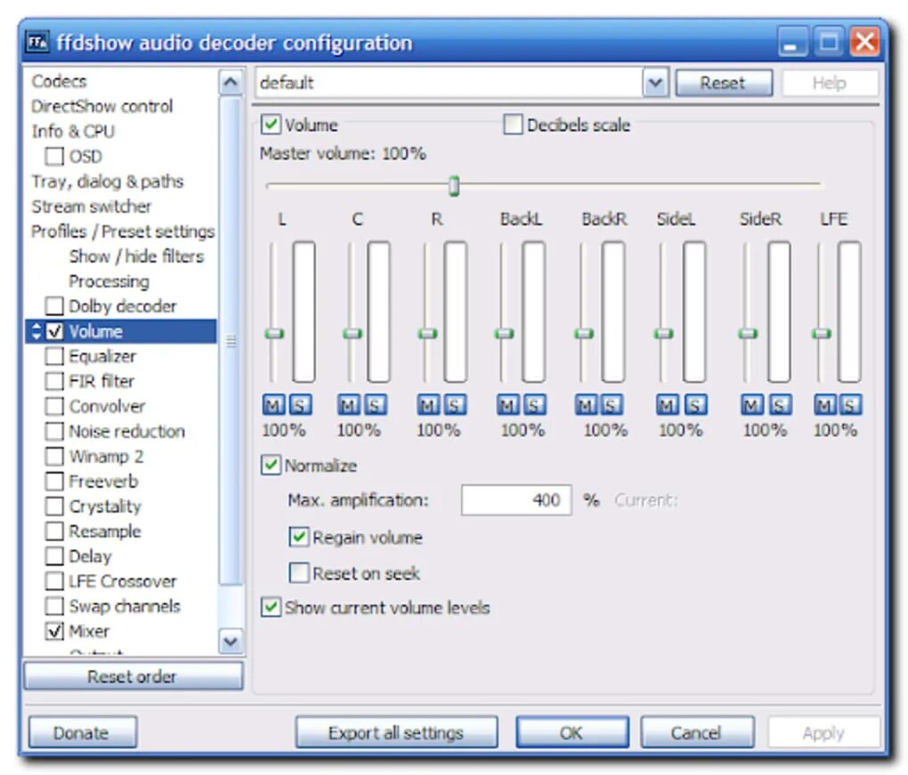
Task: Mute the BackL channel with M button
Action: coord(508,405)
